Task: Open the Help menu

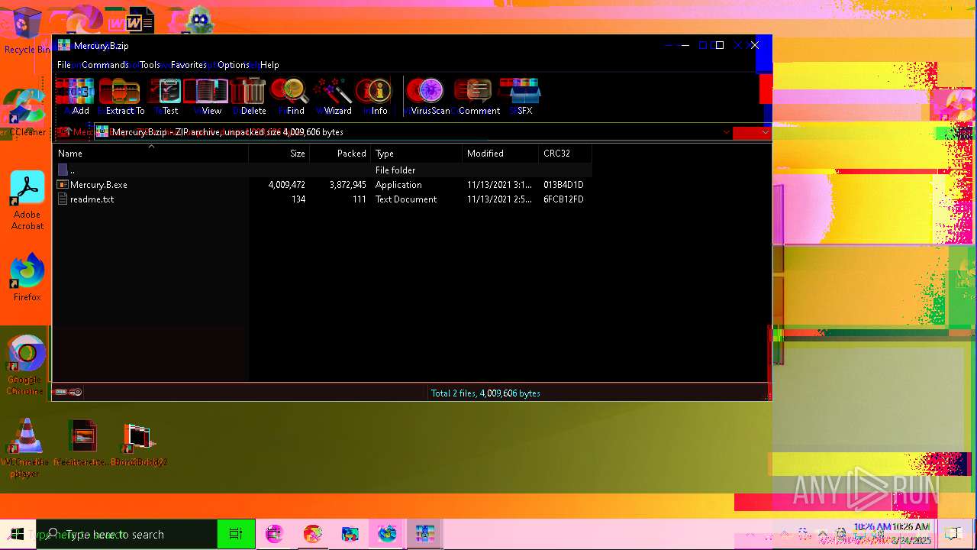Action: (269, 65)
